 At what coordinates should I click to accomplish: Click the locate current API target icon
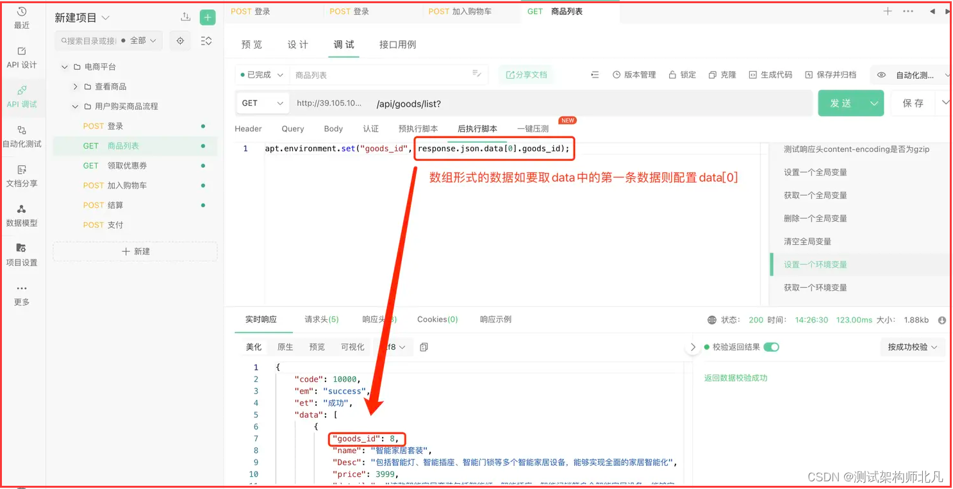coord(180,40)
